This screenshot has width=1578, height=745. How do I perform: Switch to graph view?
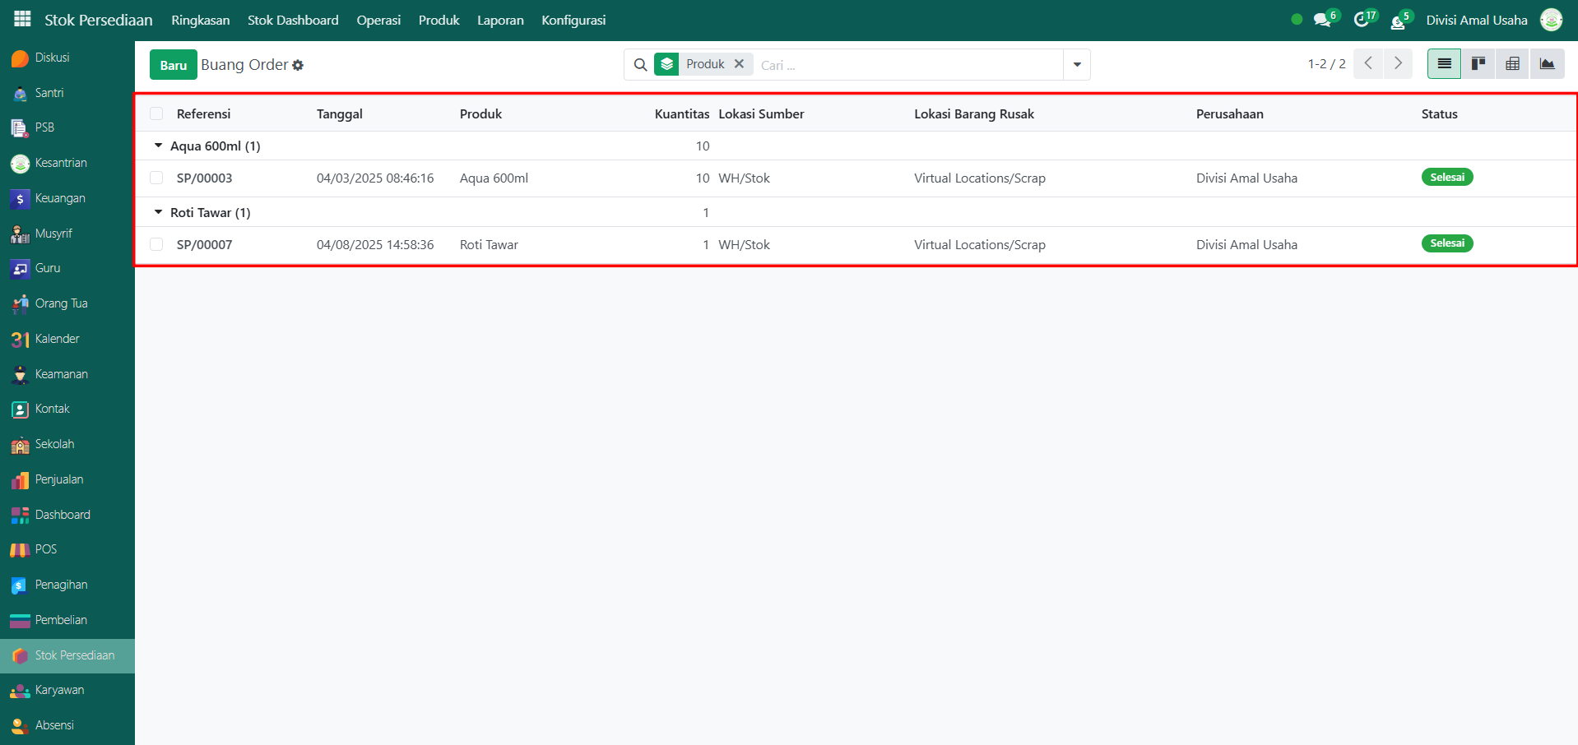[x=1547, y=64]
